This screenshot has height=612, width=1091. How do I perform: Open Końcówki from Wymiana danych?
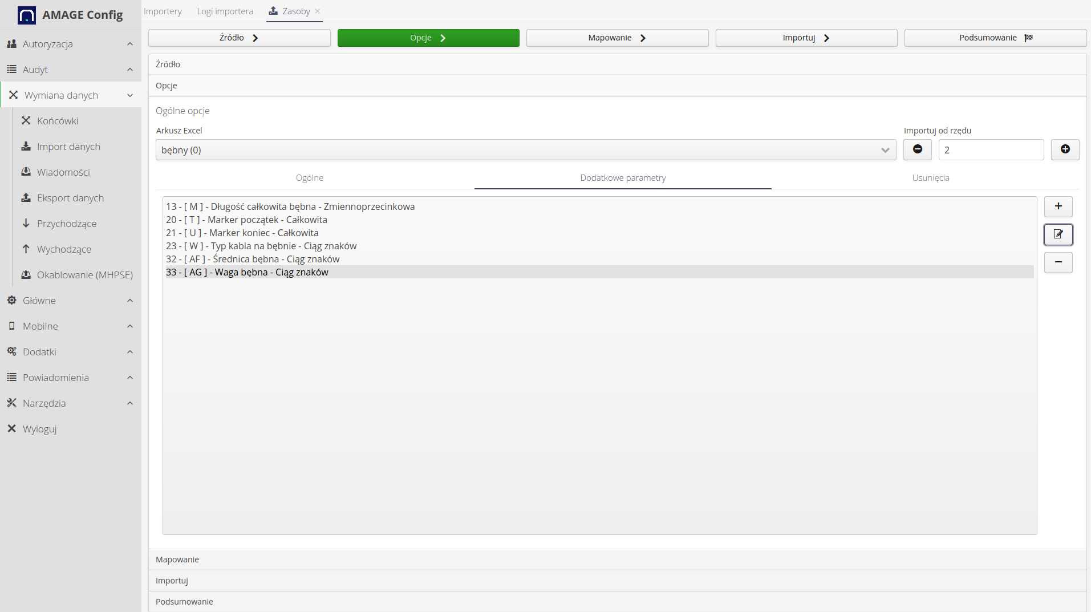(57, 120)
